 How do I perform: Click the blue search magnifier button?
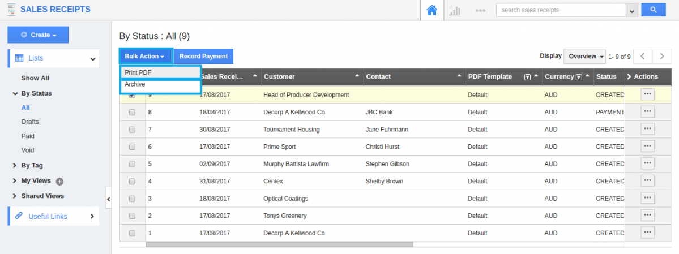coord(653,10)
